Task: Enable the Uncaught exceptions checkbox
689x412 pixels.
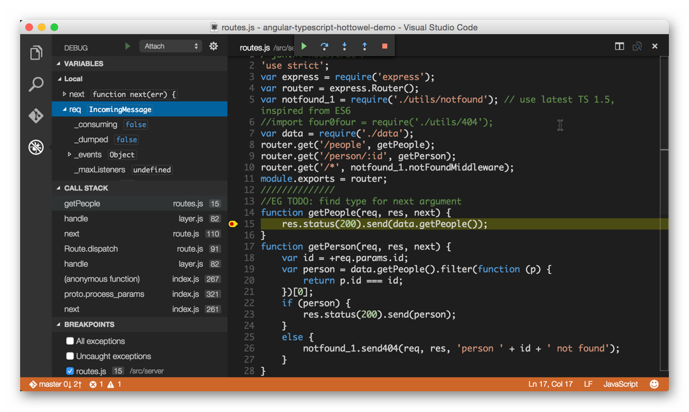Action: (x=70, y=356)
